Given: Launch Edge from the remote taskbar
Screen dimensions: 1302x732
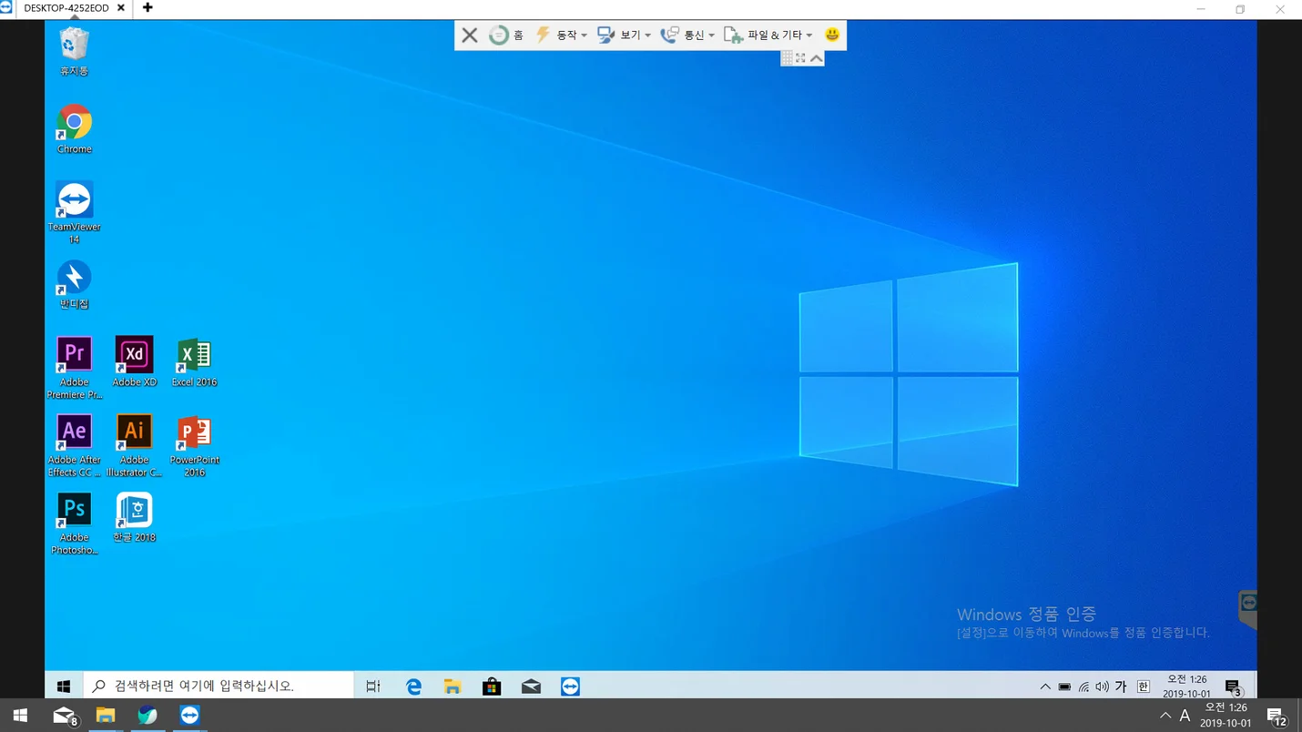Looking at the screenshot, I should pyautogui.click(x=413, y=686).
